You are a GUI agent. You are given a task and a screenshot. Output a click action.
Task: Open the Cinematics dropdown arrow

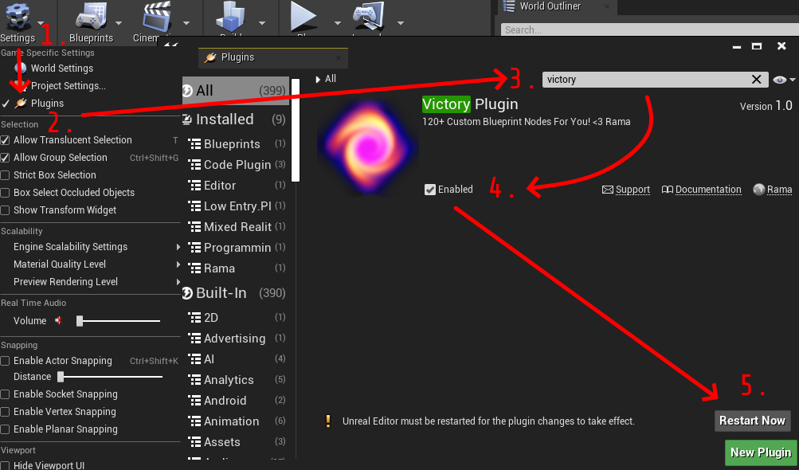click(x=186, y=23)
